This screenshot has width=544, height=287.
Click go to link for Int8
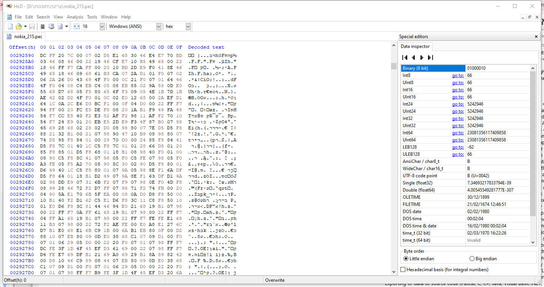coord(458,75)
